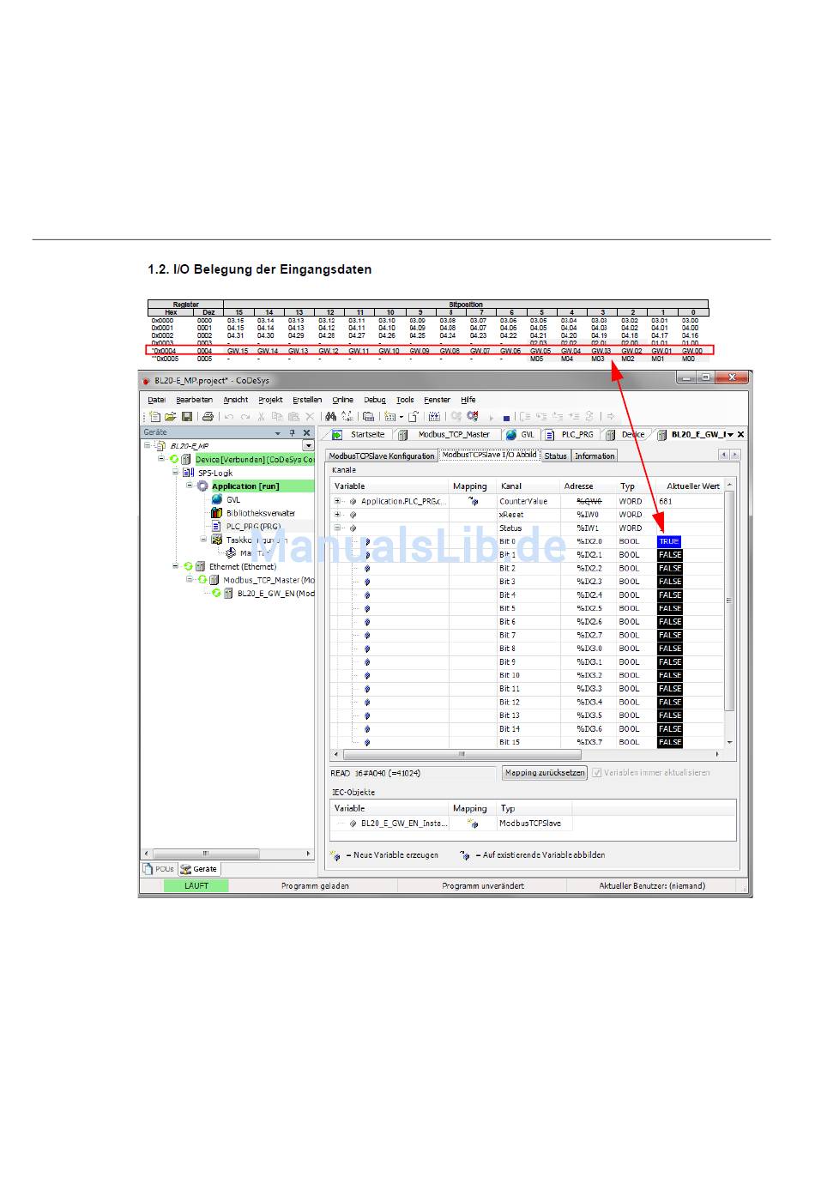This screenshot has height=1183, width=815.
Task: Expand the xReset channel row
Action: tap(338, 515)
